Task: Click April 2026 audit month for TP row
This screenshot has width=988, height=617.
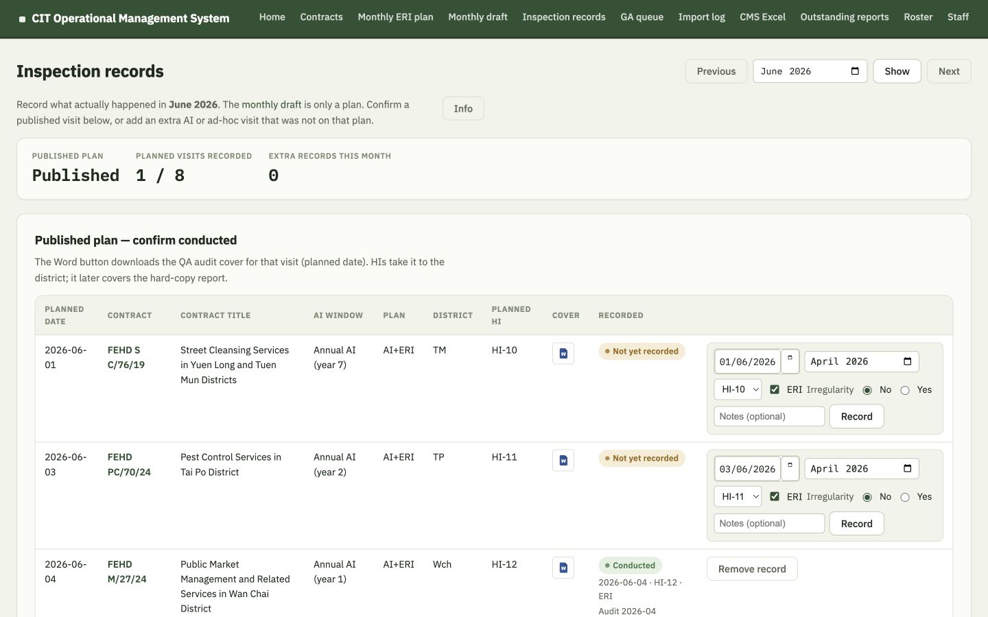Action: (x=862, y=468)
